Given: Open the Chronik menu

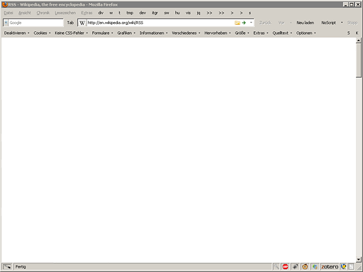Looking at the screenshot, I should (43, 13).
